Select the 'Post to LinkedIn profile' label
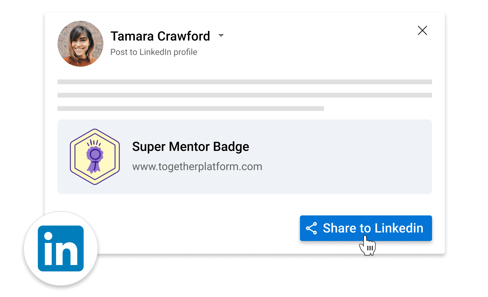The height and width of the screenshot is (297, 488). (154, 52)
